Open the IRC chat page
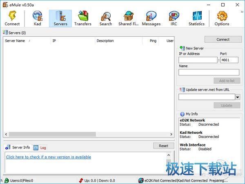 coord(174,18)
